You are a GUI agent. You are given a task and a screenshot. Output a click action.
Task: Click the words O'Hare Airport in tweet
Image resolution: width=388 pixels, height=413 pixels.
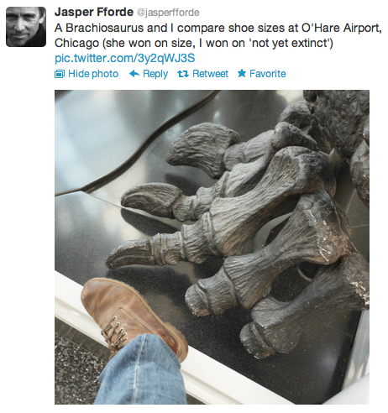pyautogui.click(x=341, y=28)
